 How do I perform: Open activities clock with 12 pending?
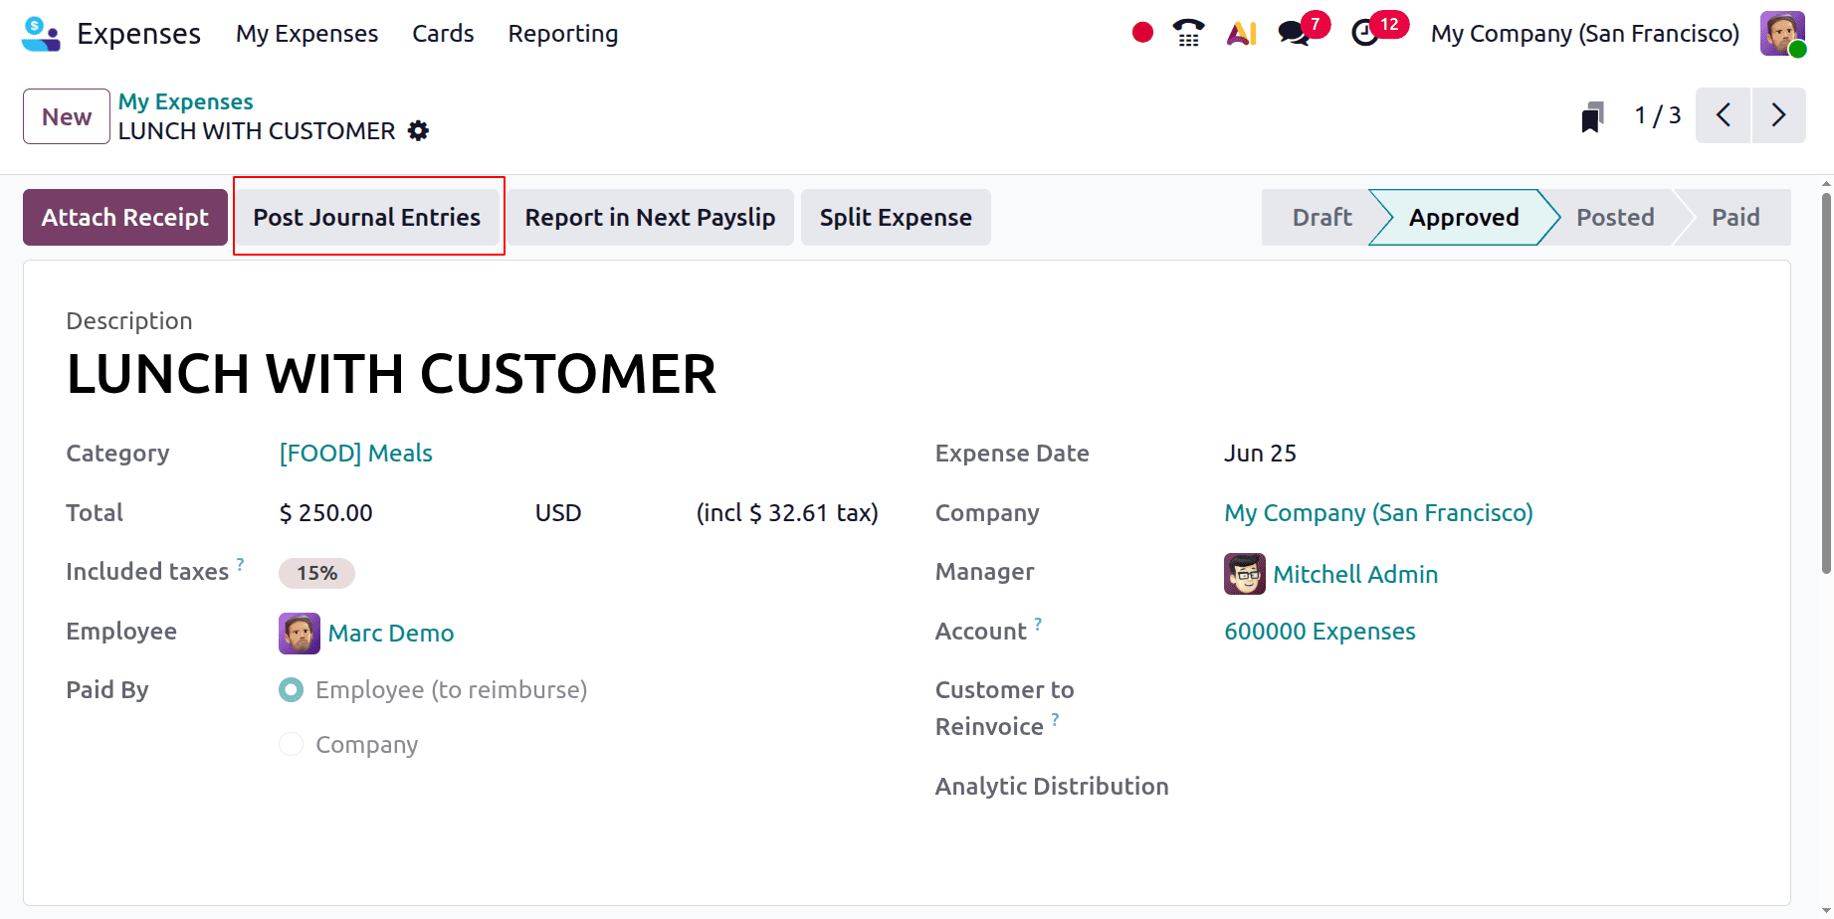(1377, 31)
